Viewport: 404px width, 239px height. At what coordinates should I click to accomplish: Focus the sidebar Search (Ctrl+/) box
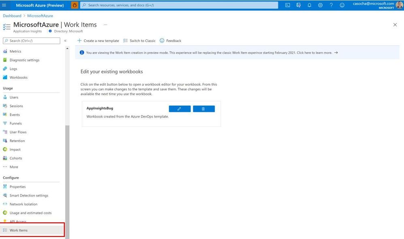click(x=32, y=41)
